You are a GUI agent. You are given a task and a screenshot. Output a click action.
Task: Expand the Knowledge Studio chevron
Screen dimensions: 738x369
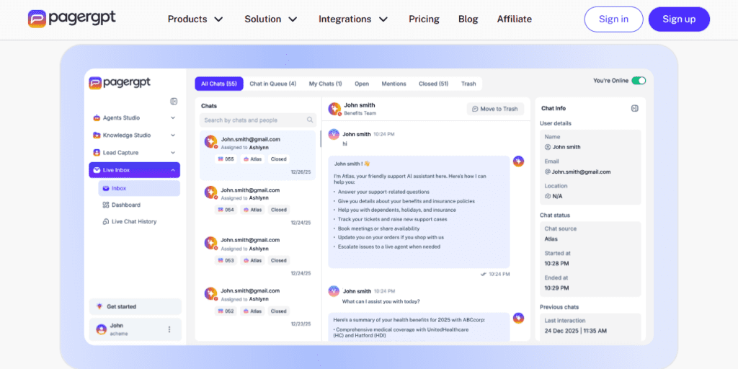pyautogui.click(x=173, y=135)
